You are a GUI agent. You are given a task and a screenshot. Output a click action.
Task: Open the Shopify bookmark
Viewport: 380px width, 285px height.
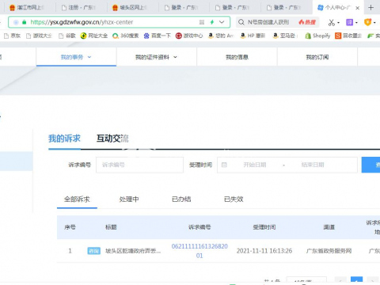(317, 36)
